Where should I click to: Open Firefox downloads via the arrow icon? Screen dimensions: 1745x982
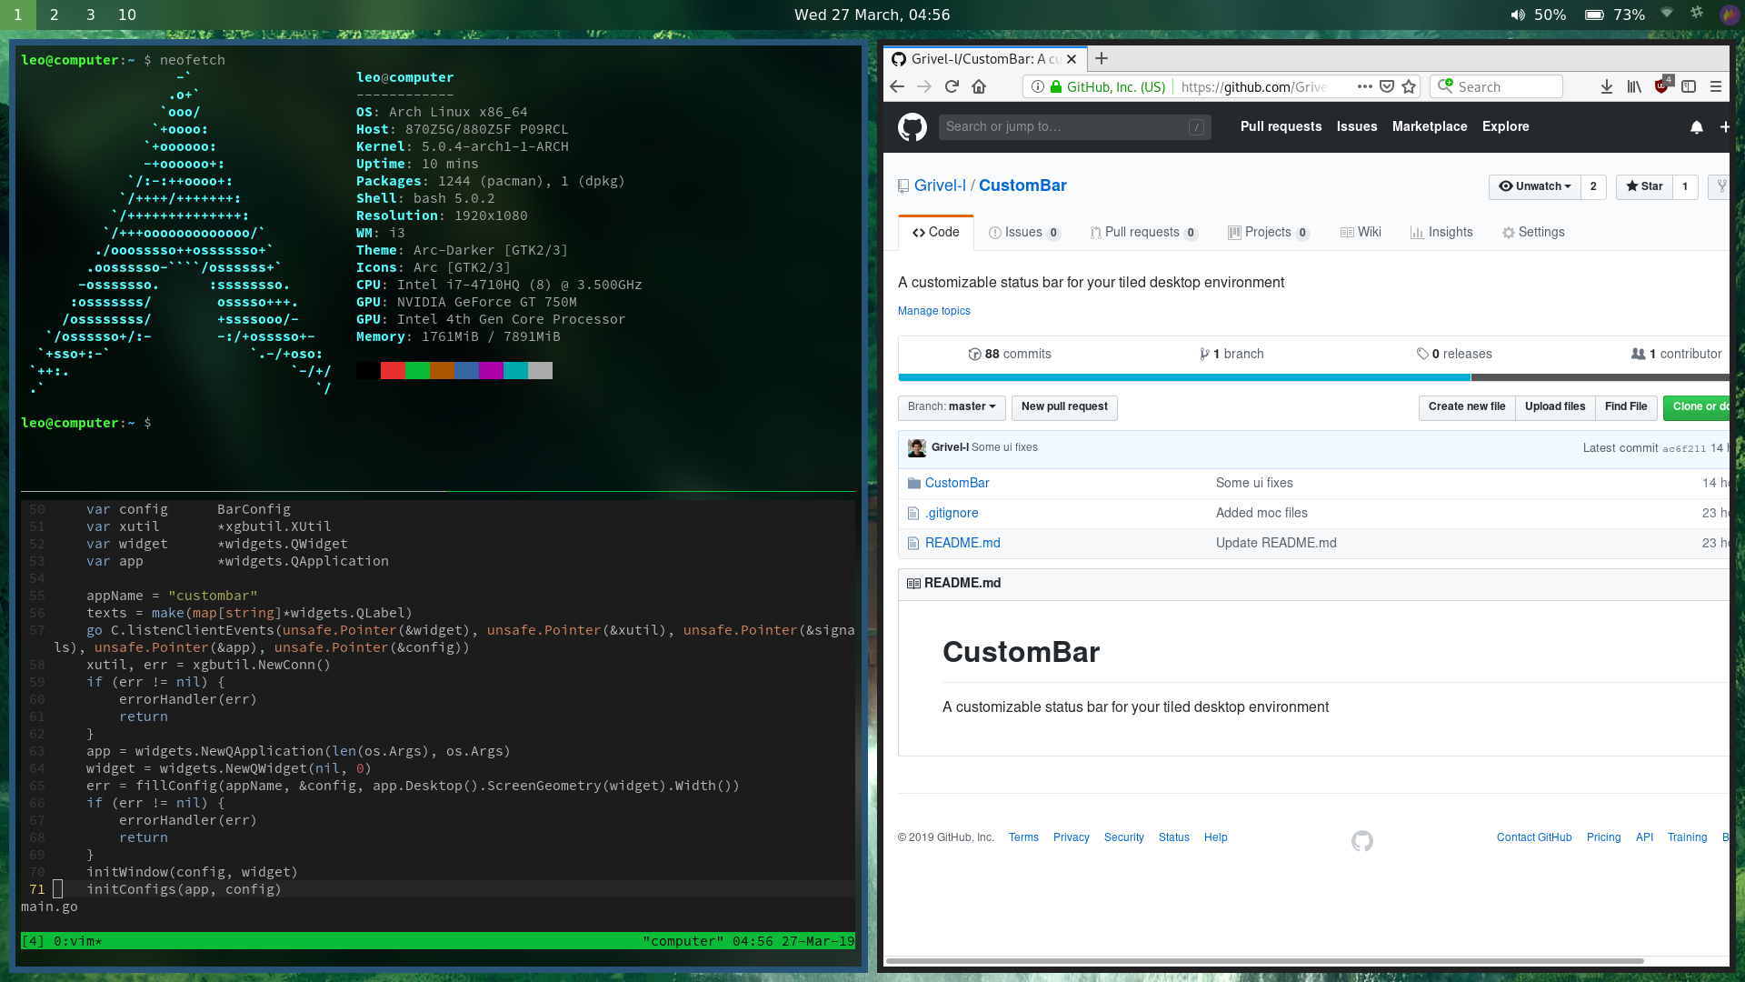1605,86
